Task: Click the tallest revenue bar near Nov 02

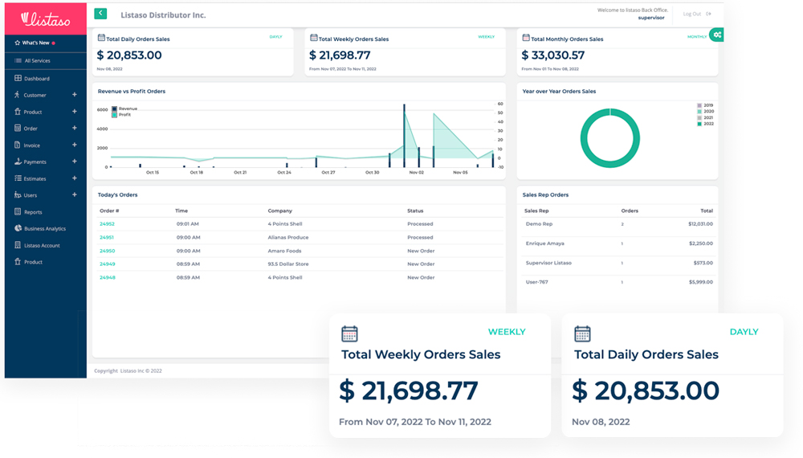Action: coord(404,135)
